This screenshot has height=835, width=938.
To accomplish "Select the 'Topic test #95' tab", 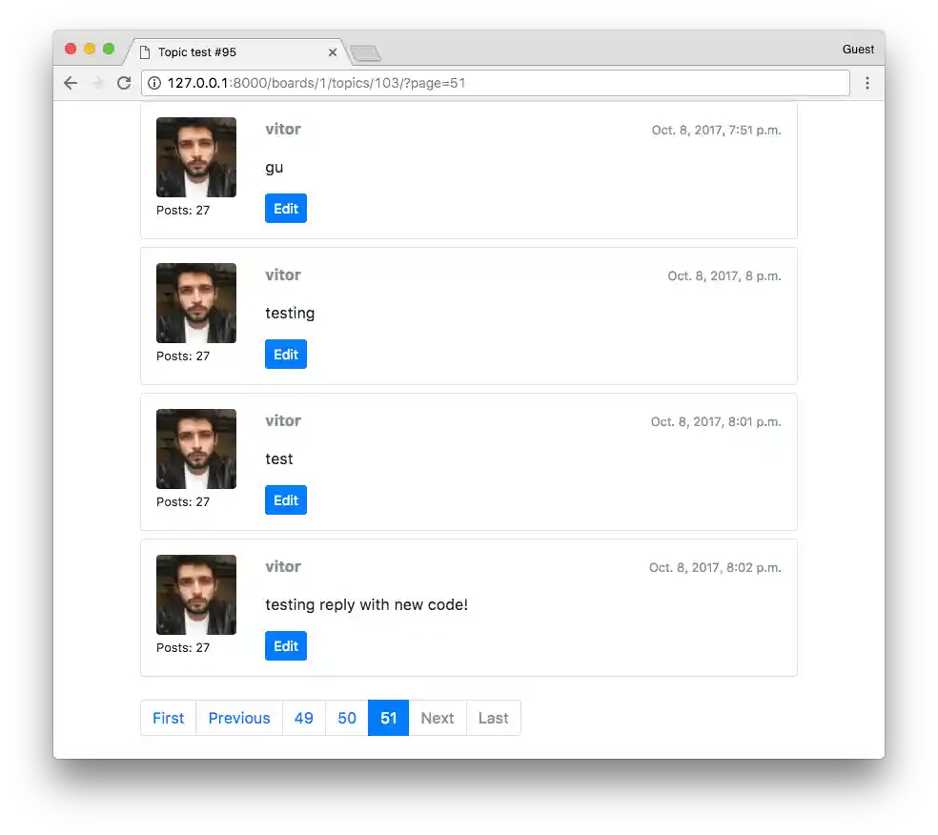I will [x=229, y=52].
